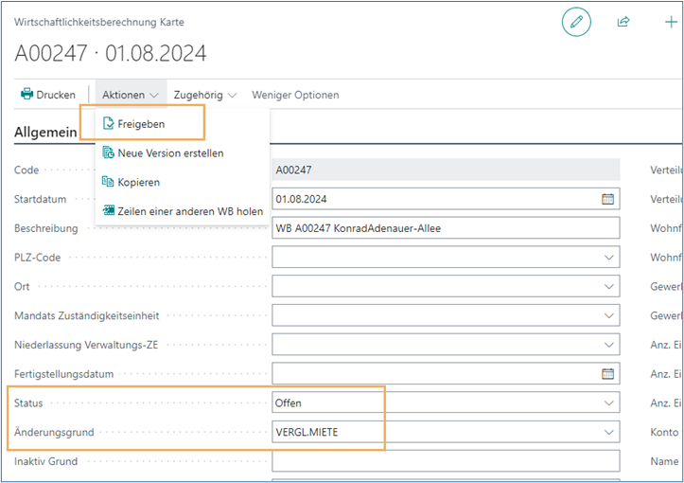Choose Neue Version erstellen menu entry
Screen dimensions: 684x483
click(x=169, y=152)
